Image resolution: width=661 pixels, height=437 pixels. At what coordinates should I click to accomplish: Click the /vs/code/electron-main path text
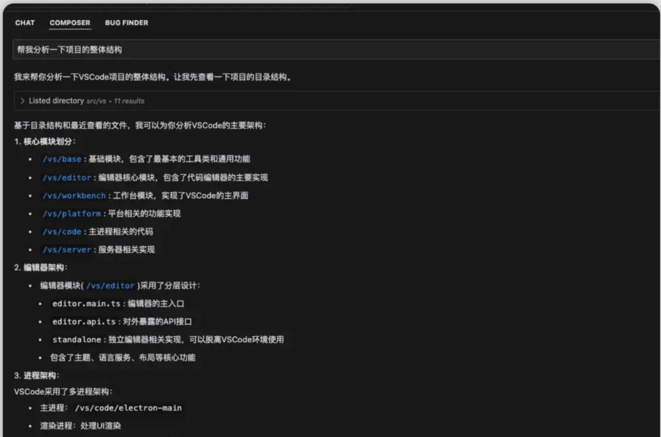coord(128,408)
